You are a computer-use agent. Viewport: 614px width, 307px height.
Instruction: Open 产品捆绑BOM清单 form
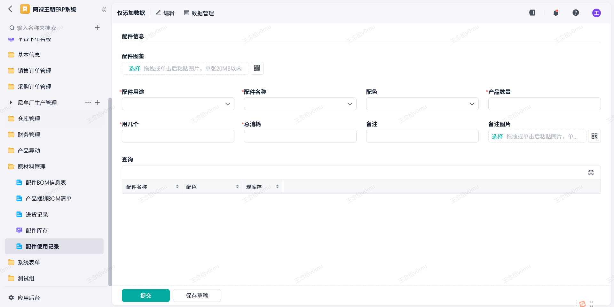tap(54, 198)
